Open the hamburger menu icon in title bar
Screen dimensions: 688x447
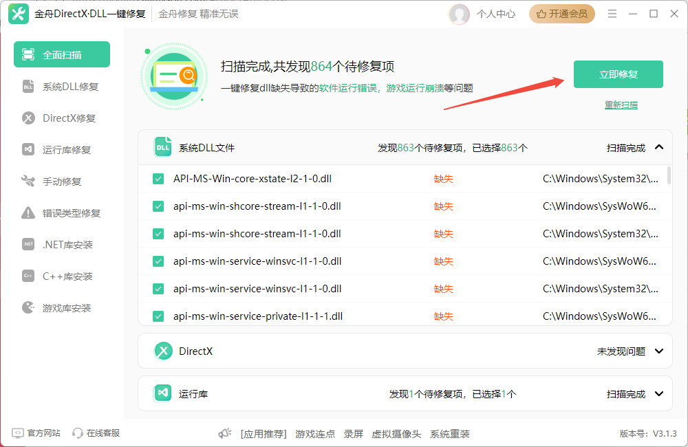612,14
